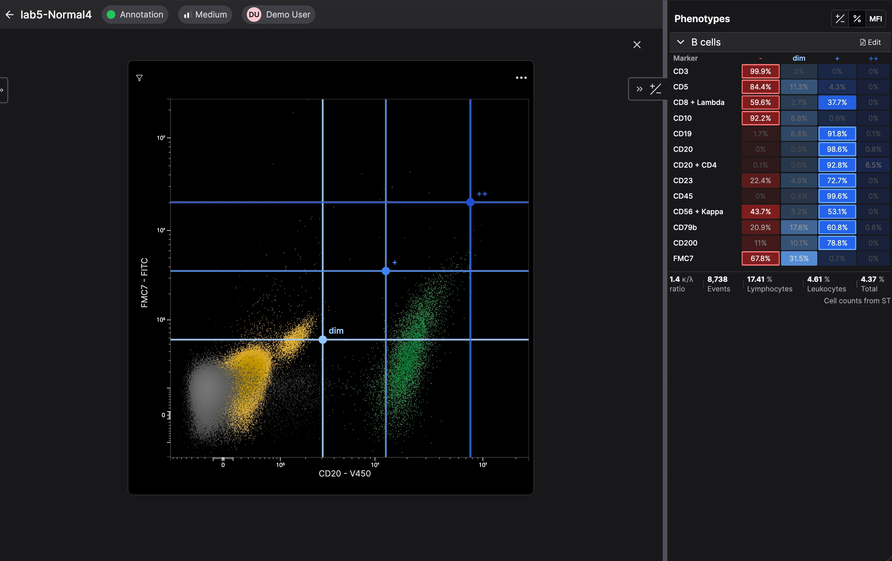Click the Marker column header
The image size is (892, 561).
click(685, 58)
